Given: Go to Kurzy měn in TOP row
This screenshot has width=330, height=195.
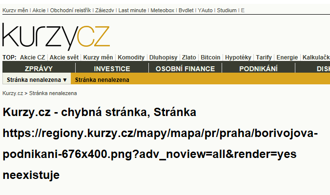Looking at the screenshot, I should click(x=98, y=58).
